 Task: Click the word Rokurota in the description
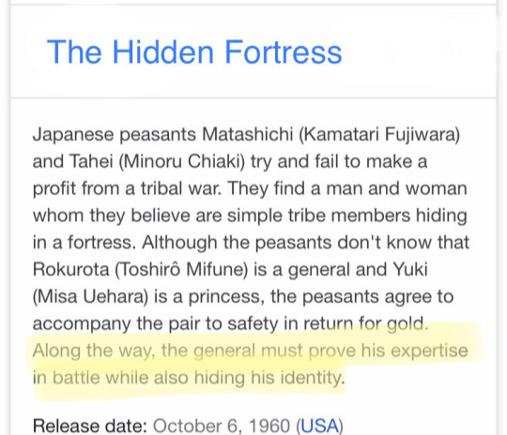click(70, 269)
